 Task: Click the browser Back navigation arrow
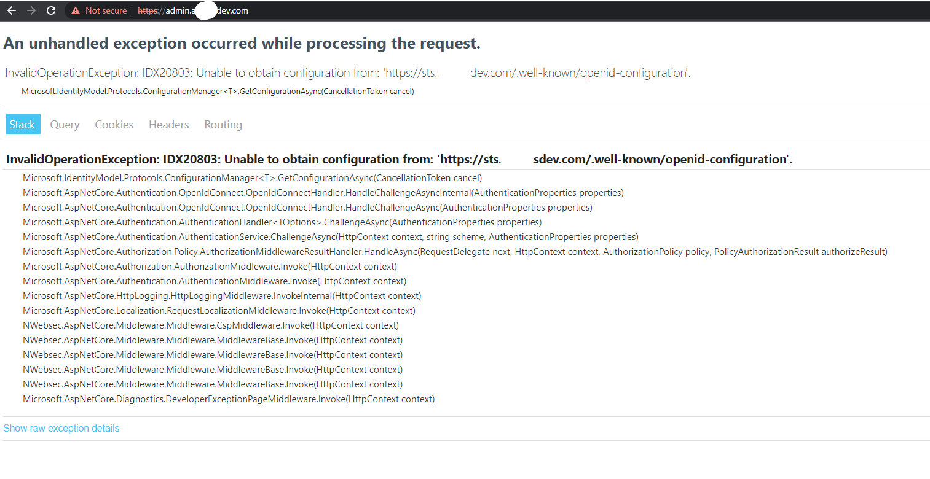pyautogui.click(x=11, y=10)
